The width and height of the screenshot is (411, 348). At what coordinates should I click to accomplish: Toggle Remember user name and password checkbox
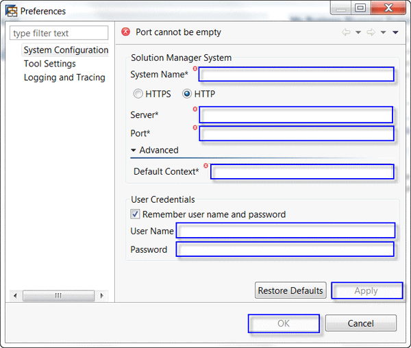click(x=135, y=214)
